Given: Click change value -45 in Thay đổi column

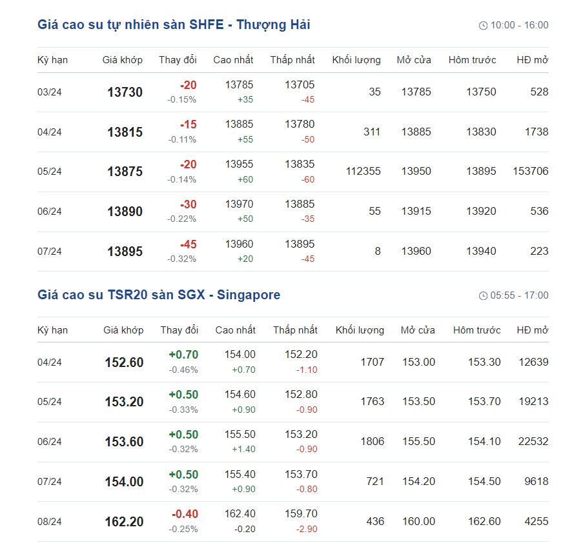Looking at the screenshot, I should (x=189, y=244).
